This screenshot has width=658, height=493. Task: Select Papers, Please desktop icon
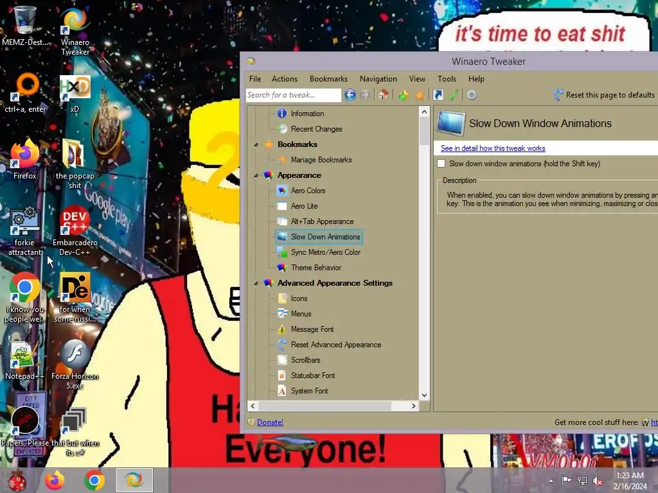[25, 426]
